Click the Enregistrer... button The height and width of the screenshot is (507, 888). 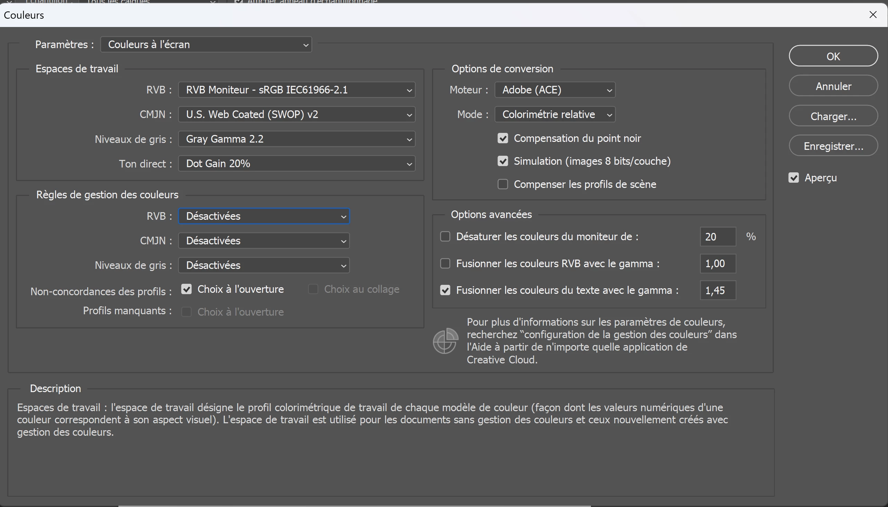833,146
